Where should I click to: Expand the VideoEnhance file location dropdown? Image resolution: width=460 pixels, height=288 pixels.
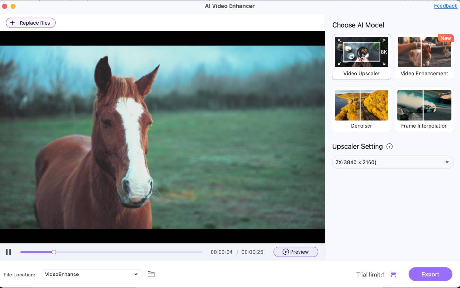click(91, 274)
